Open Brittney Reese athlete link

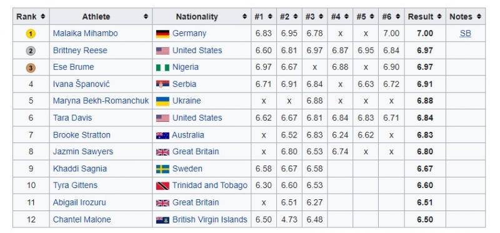[x=80, y=51]
